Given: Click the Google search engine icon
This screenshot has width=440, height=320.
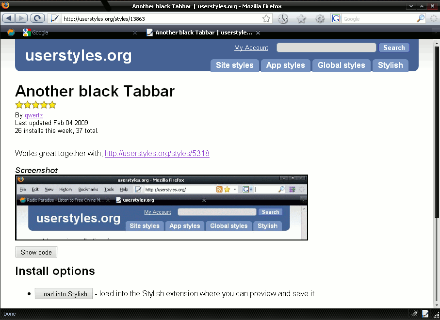Looking at the screenshot, I should pyautogui.click(x=336, y=19).
